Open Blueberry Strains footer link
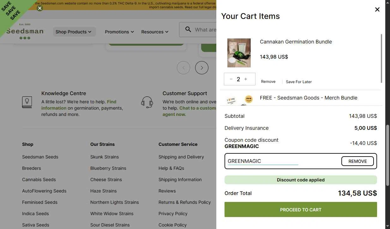The width and height of the screenshot is (390, 229). click(x=108, y=168)
